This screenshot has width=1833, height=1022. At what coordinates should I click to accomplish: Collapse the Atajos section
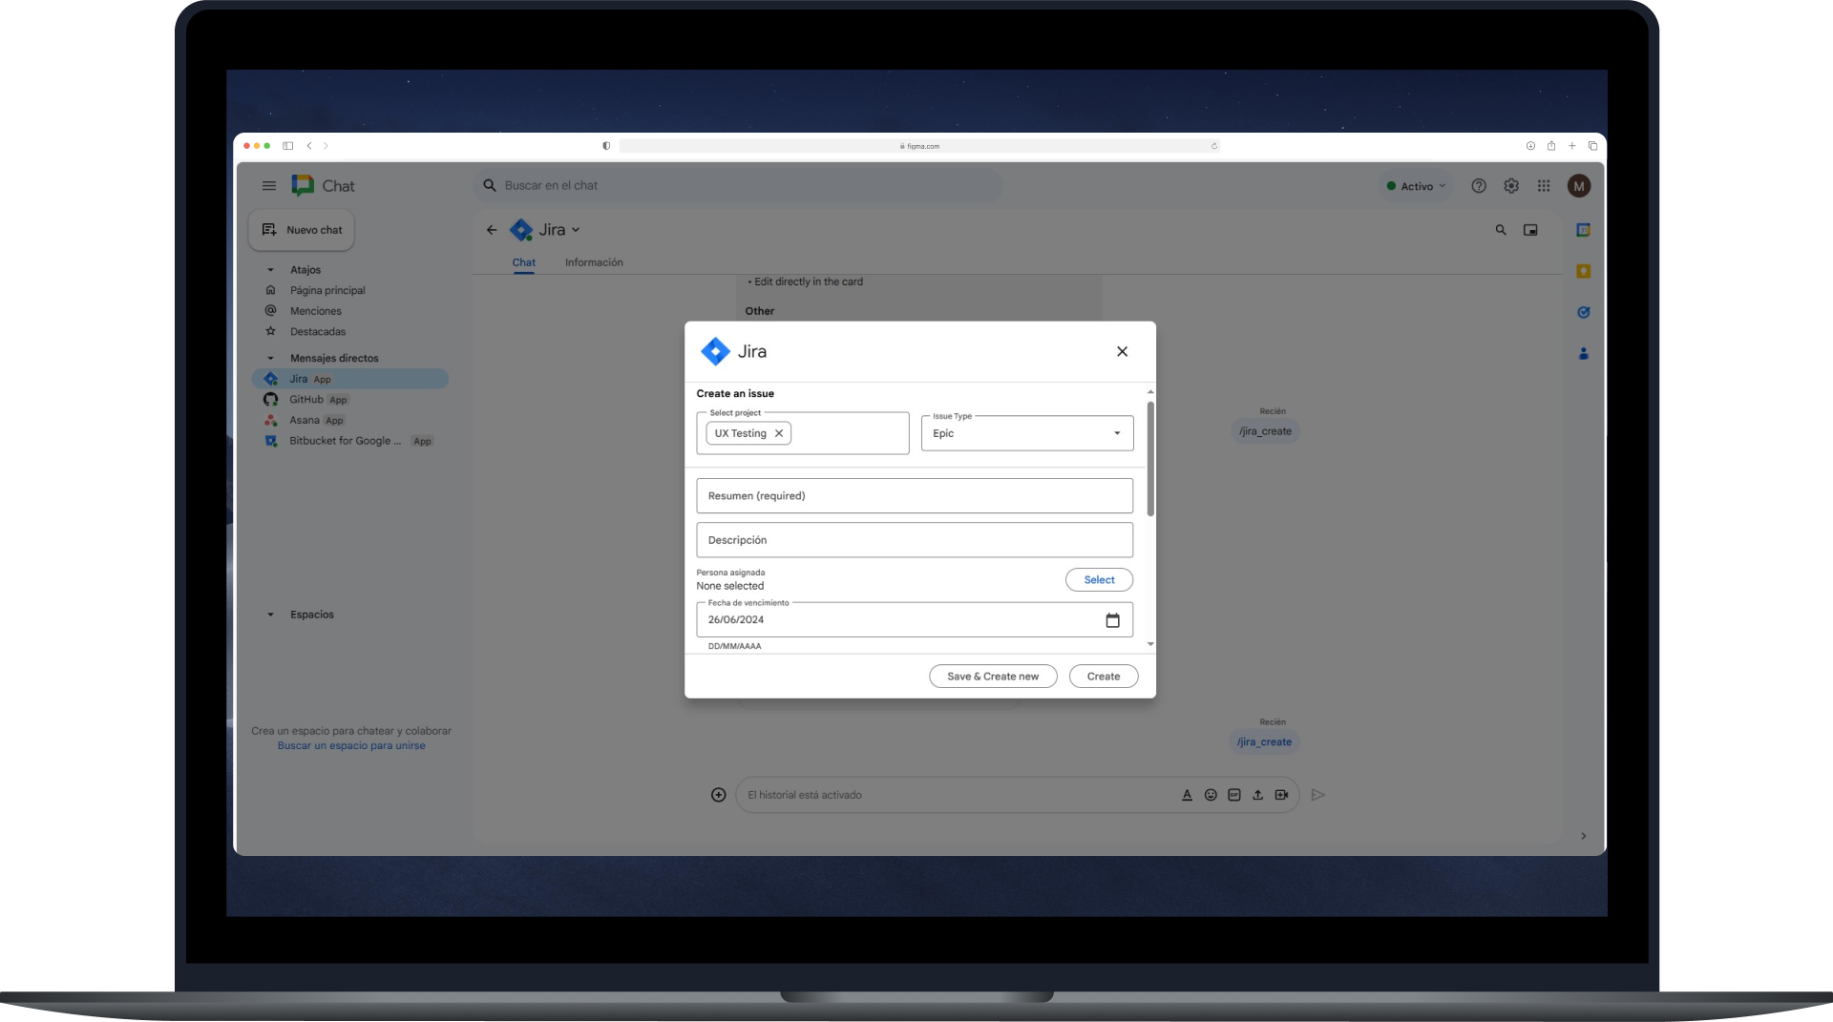(x=270, y=270)
